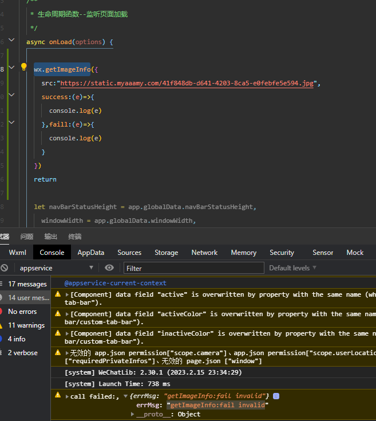Open the appservice context dropdown
The image size is (376, 421).
tap(56, 267)
